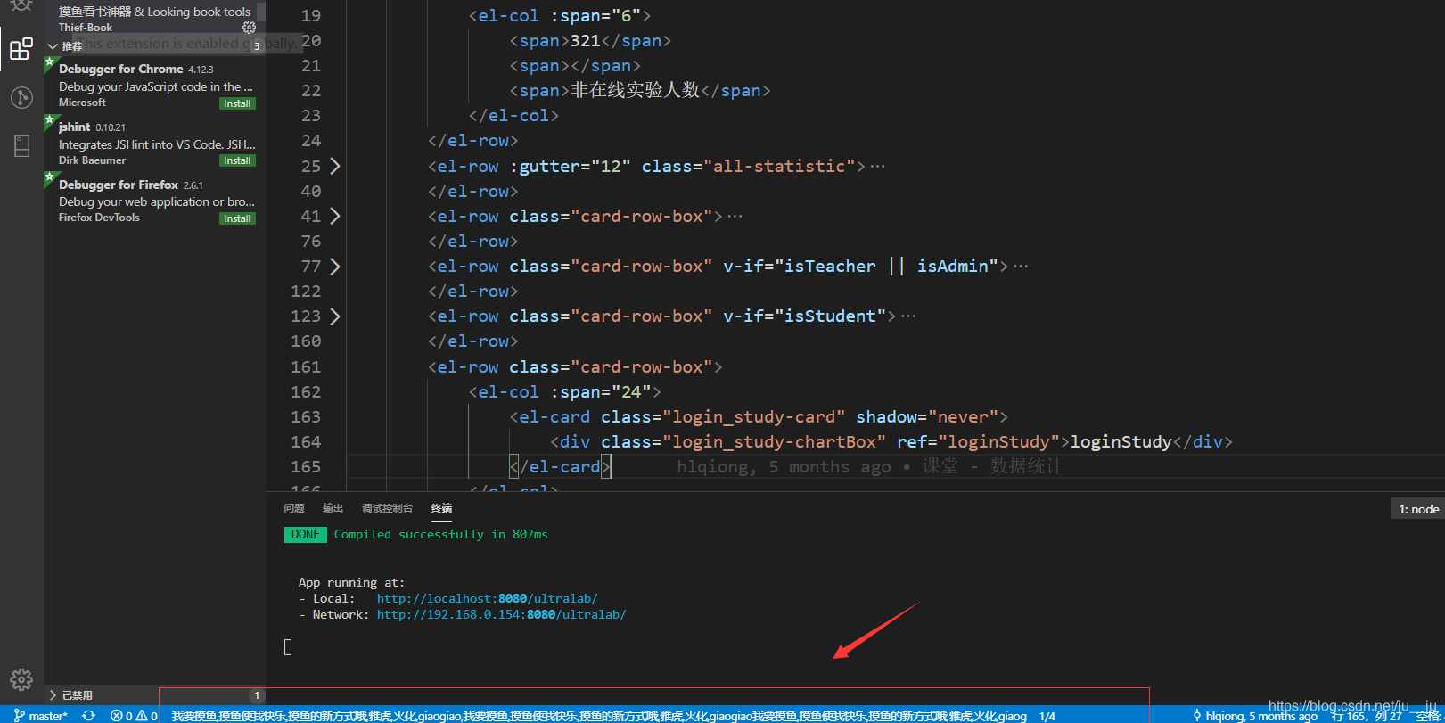The width and height of the screenshot is (1445, 723).
Task: Click the DONE badge in terminal
Action: pyautogui.click(x=305, y=534)
